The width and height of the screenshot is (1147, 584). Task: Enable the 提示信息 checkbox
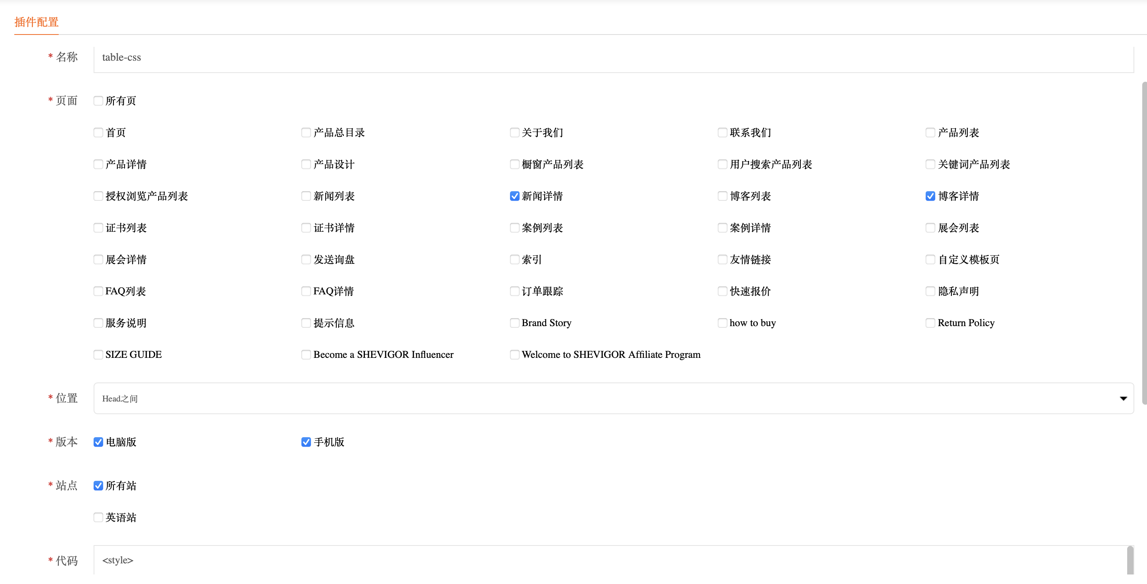(306, 323)
